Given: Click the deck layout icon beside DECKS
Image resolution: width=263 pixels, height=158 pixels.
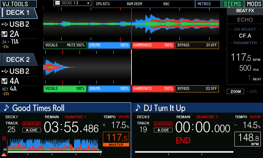Looking at the screenshot, I should point(58,3).
